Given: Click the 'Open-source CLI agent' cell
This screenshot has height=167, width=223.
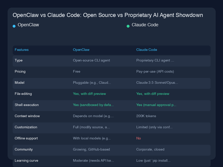Looking at the screenshot, I should (91, 60).
